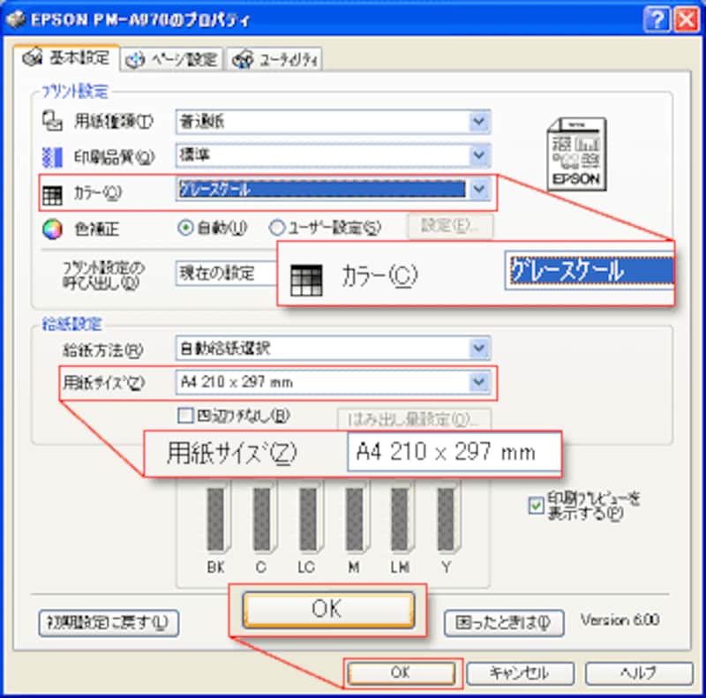Viewport: 706px width, 698px height.
Task: Switch to the ページ設定 tab
Action: click(x=171, y=59)
